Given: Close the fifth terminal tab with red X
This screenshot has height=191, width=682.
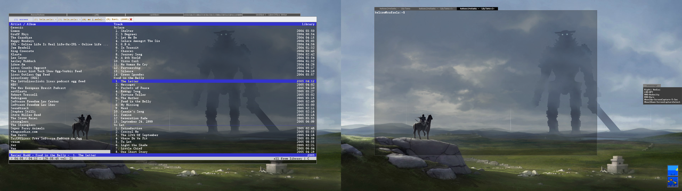Looking at the screenshot, I should click(131, 19).
